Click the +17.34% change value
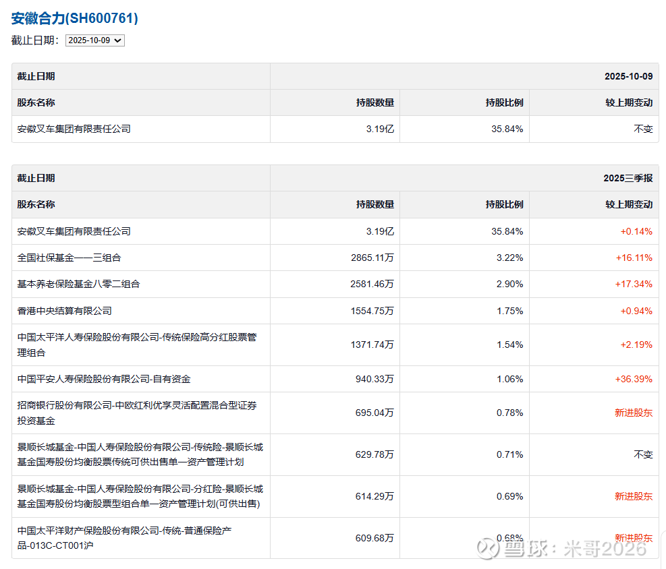 click(634, 284)
